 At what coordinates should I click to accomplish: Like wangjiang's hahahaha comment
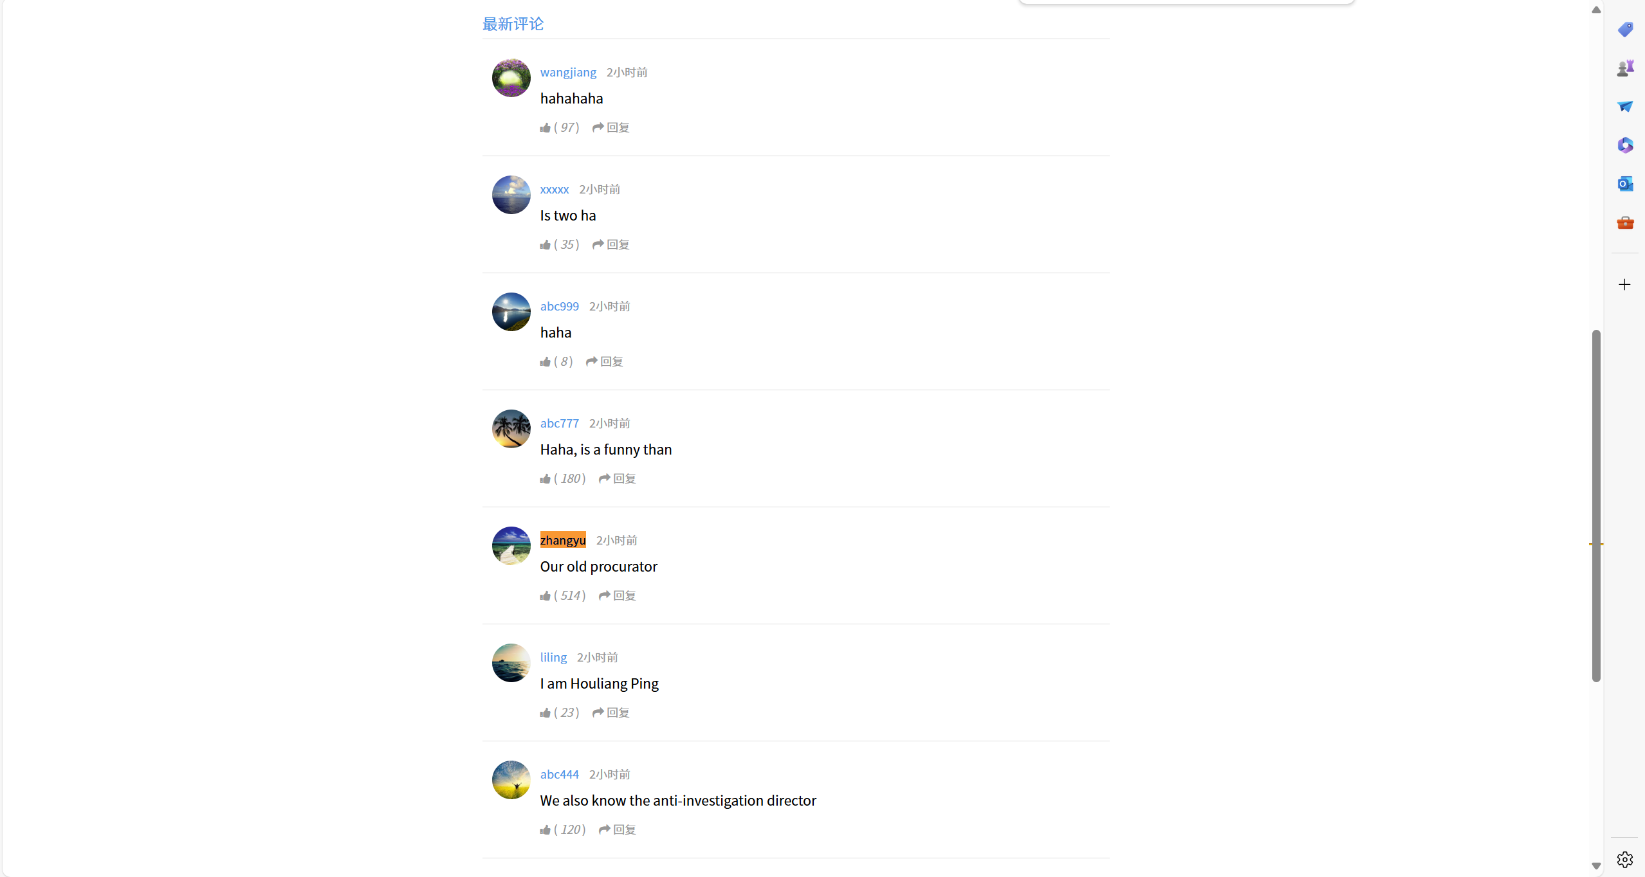[x=546, y=127]
